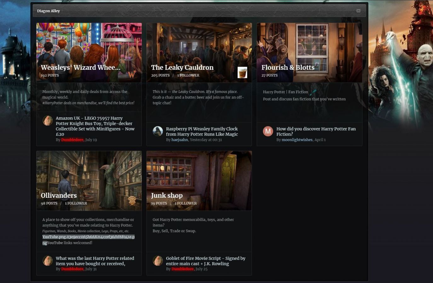Screen dimensions: 433x283
Task: Open avatar beside 'What was the last' topic
Action: 48,261
